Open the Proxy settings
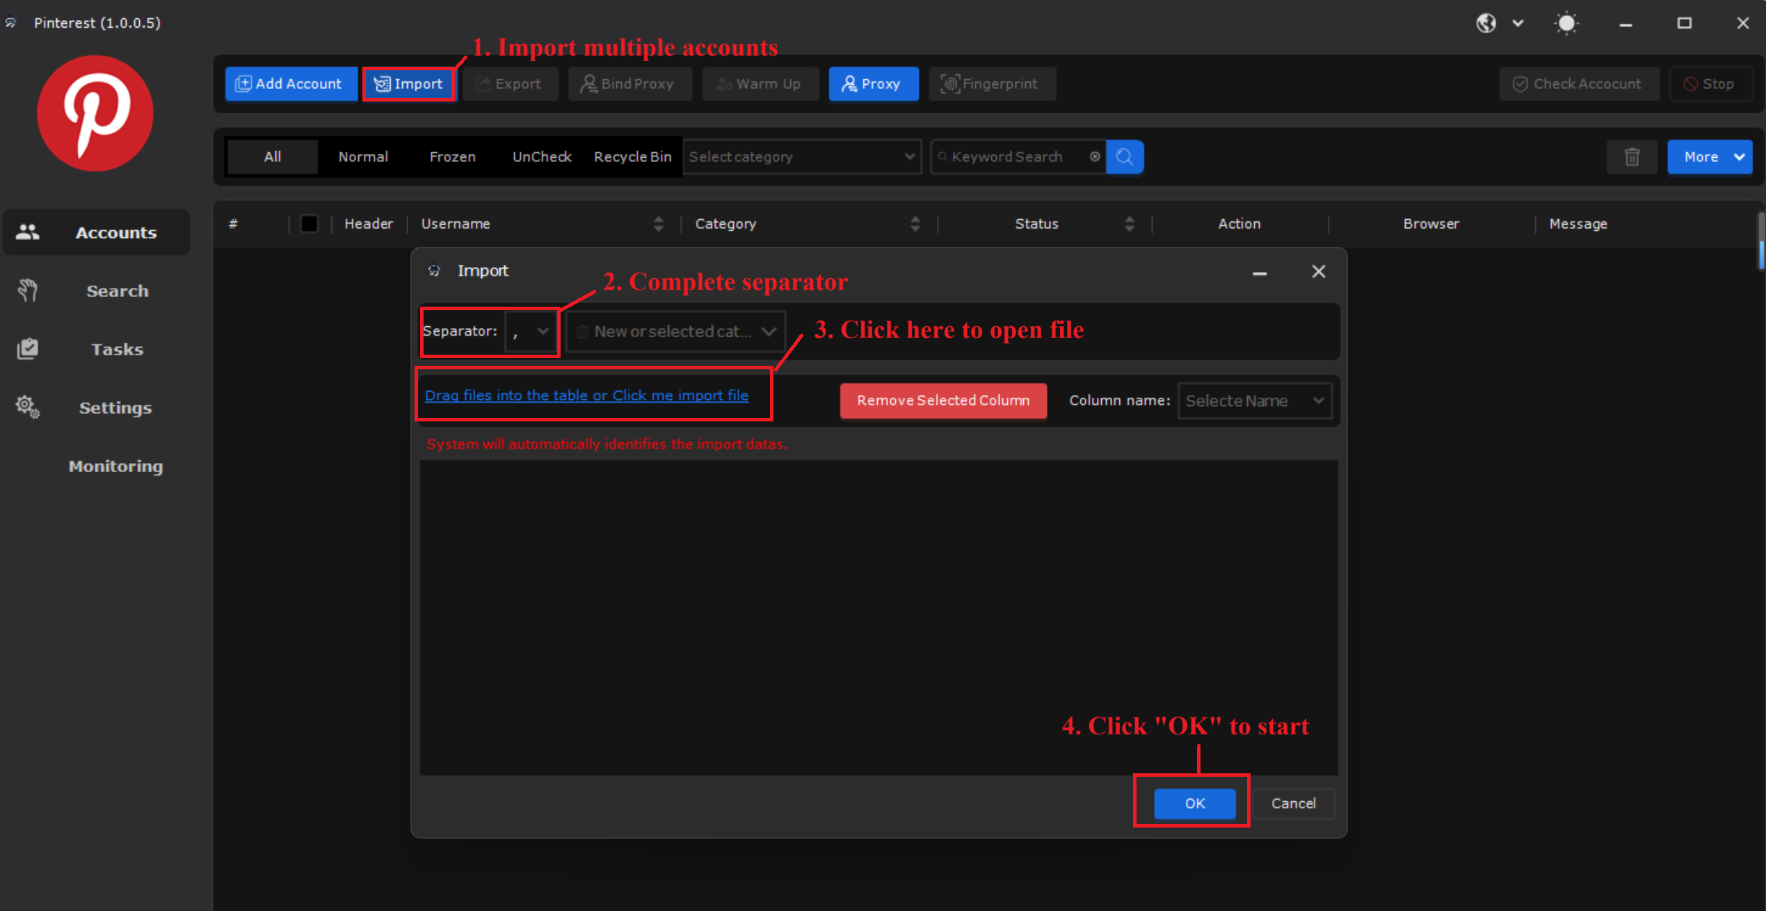The height and width of the screenshot is (911, 1766). pos(873,84)
